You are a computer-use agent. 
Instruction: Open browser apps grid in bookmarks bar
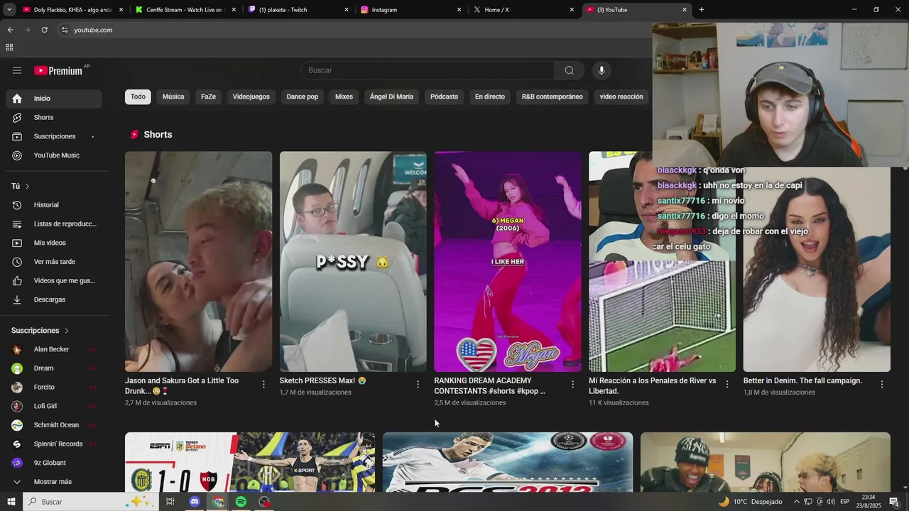[9, 48]
